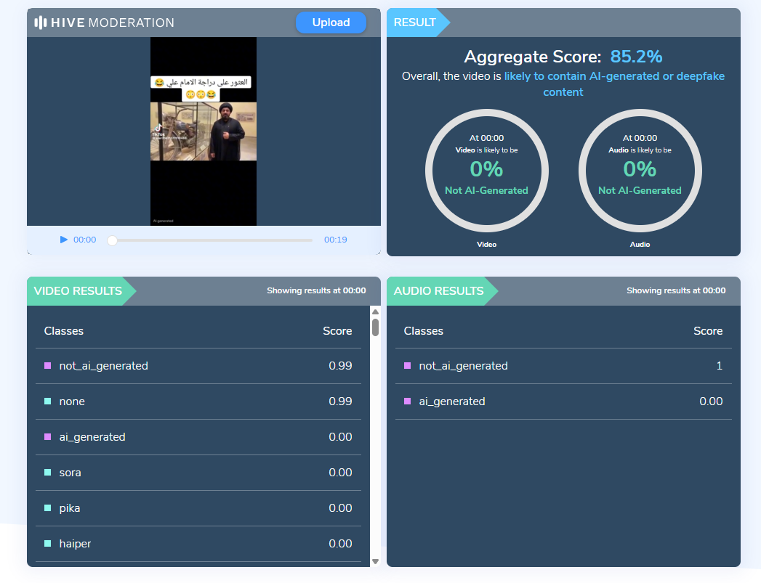
Task: Select the Audio 0% score circle
Action: pyautogui.click(x=640, y=171)
